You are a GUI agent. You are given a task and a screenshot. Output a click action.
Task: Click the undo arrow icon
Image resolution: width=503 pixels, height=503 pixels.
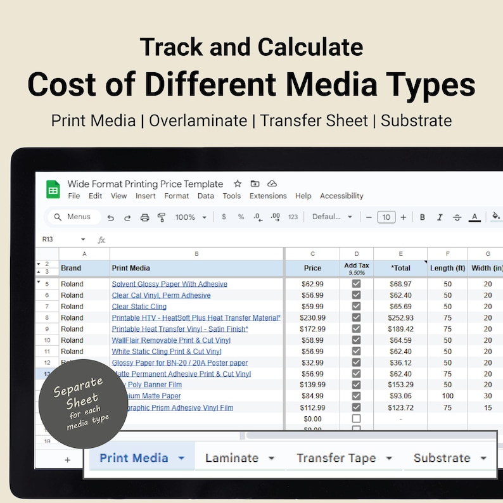[111, 217]
